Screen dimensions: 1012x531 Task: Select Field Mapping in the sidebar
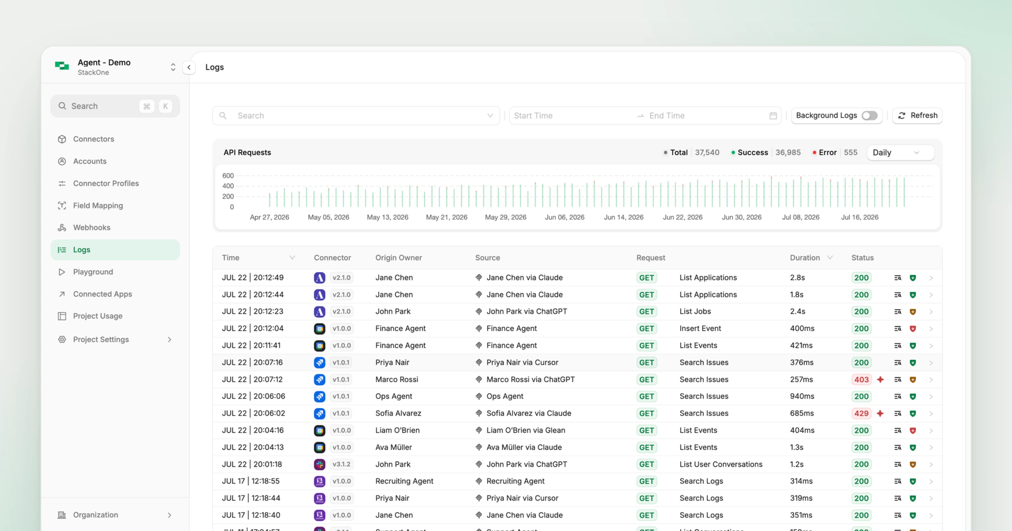(x=115, y=205)
